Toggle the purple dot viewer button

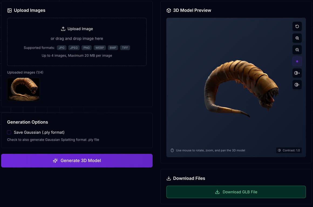tap(297, 62)
